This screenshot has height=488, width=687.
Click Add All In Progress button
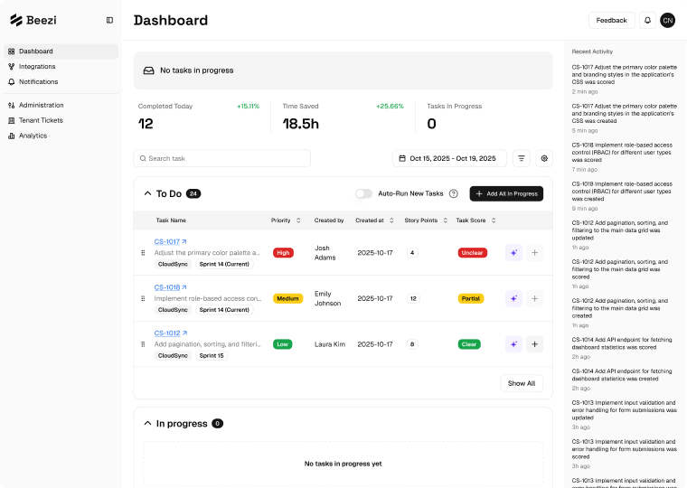coord(506,193)
